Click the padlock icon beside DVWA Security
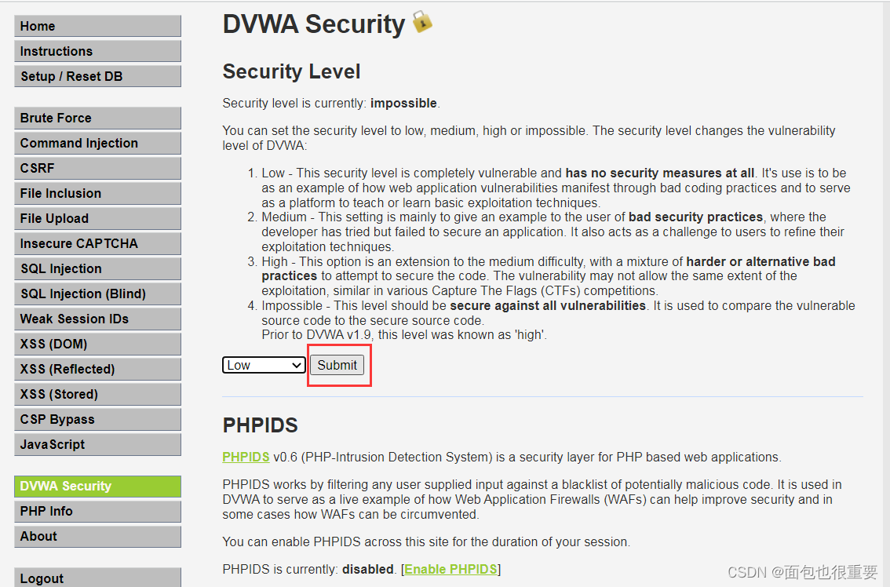This screenshot has width=890, height=587. 422,22
